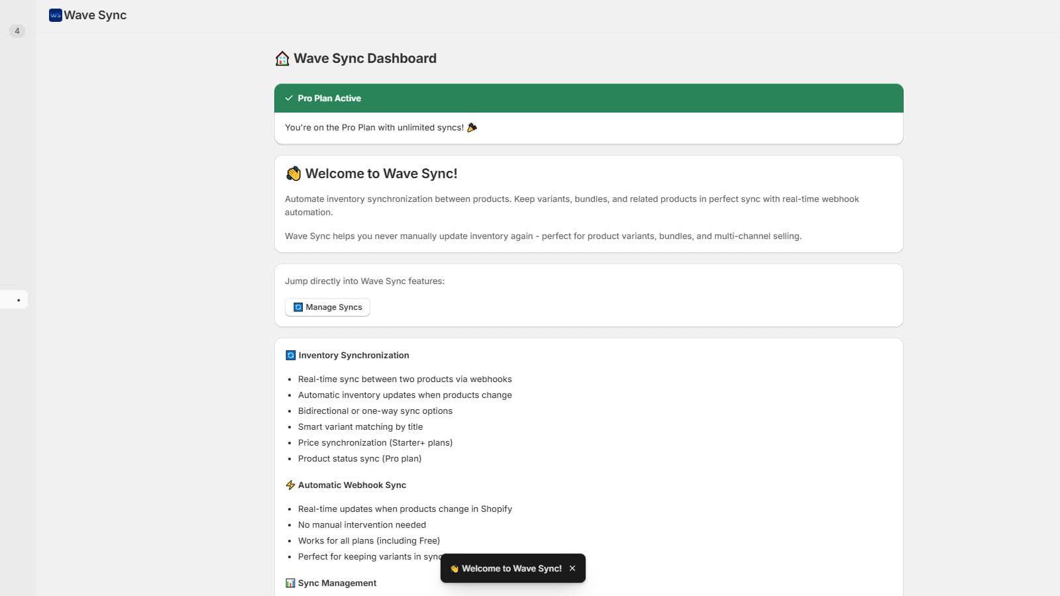Dismiss the Welcome to Wave Sync toast

[x=572, y=568]
